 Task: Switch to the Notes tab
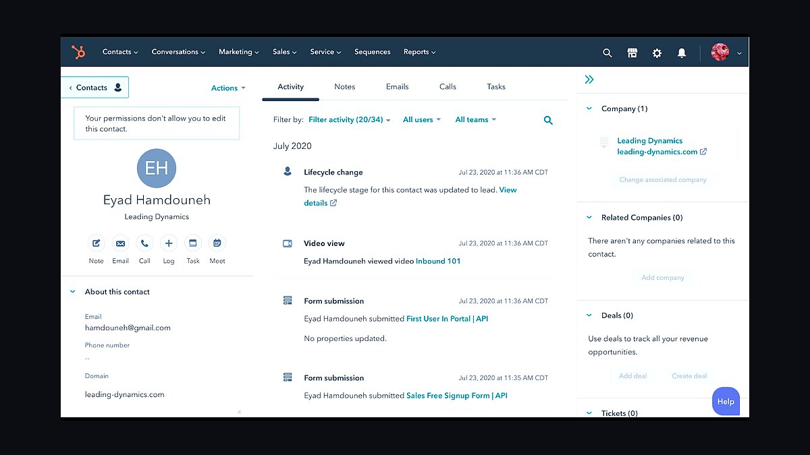click(x=345, y=87)
